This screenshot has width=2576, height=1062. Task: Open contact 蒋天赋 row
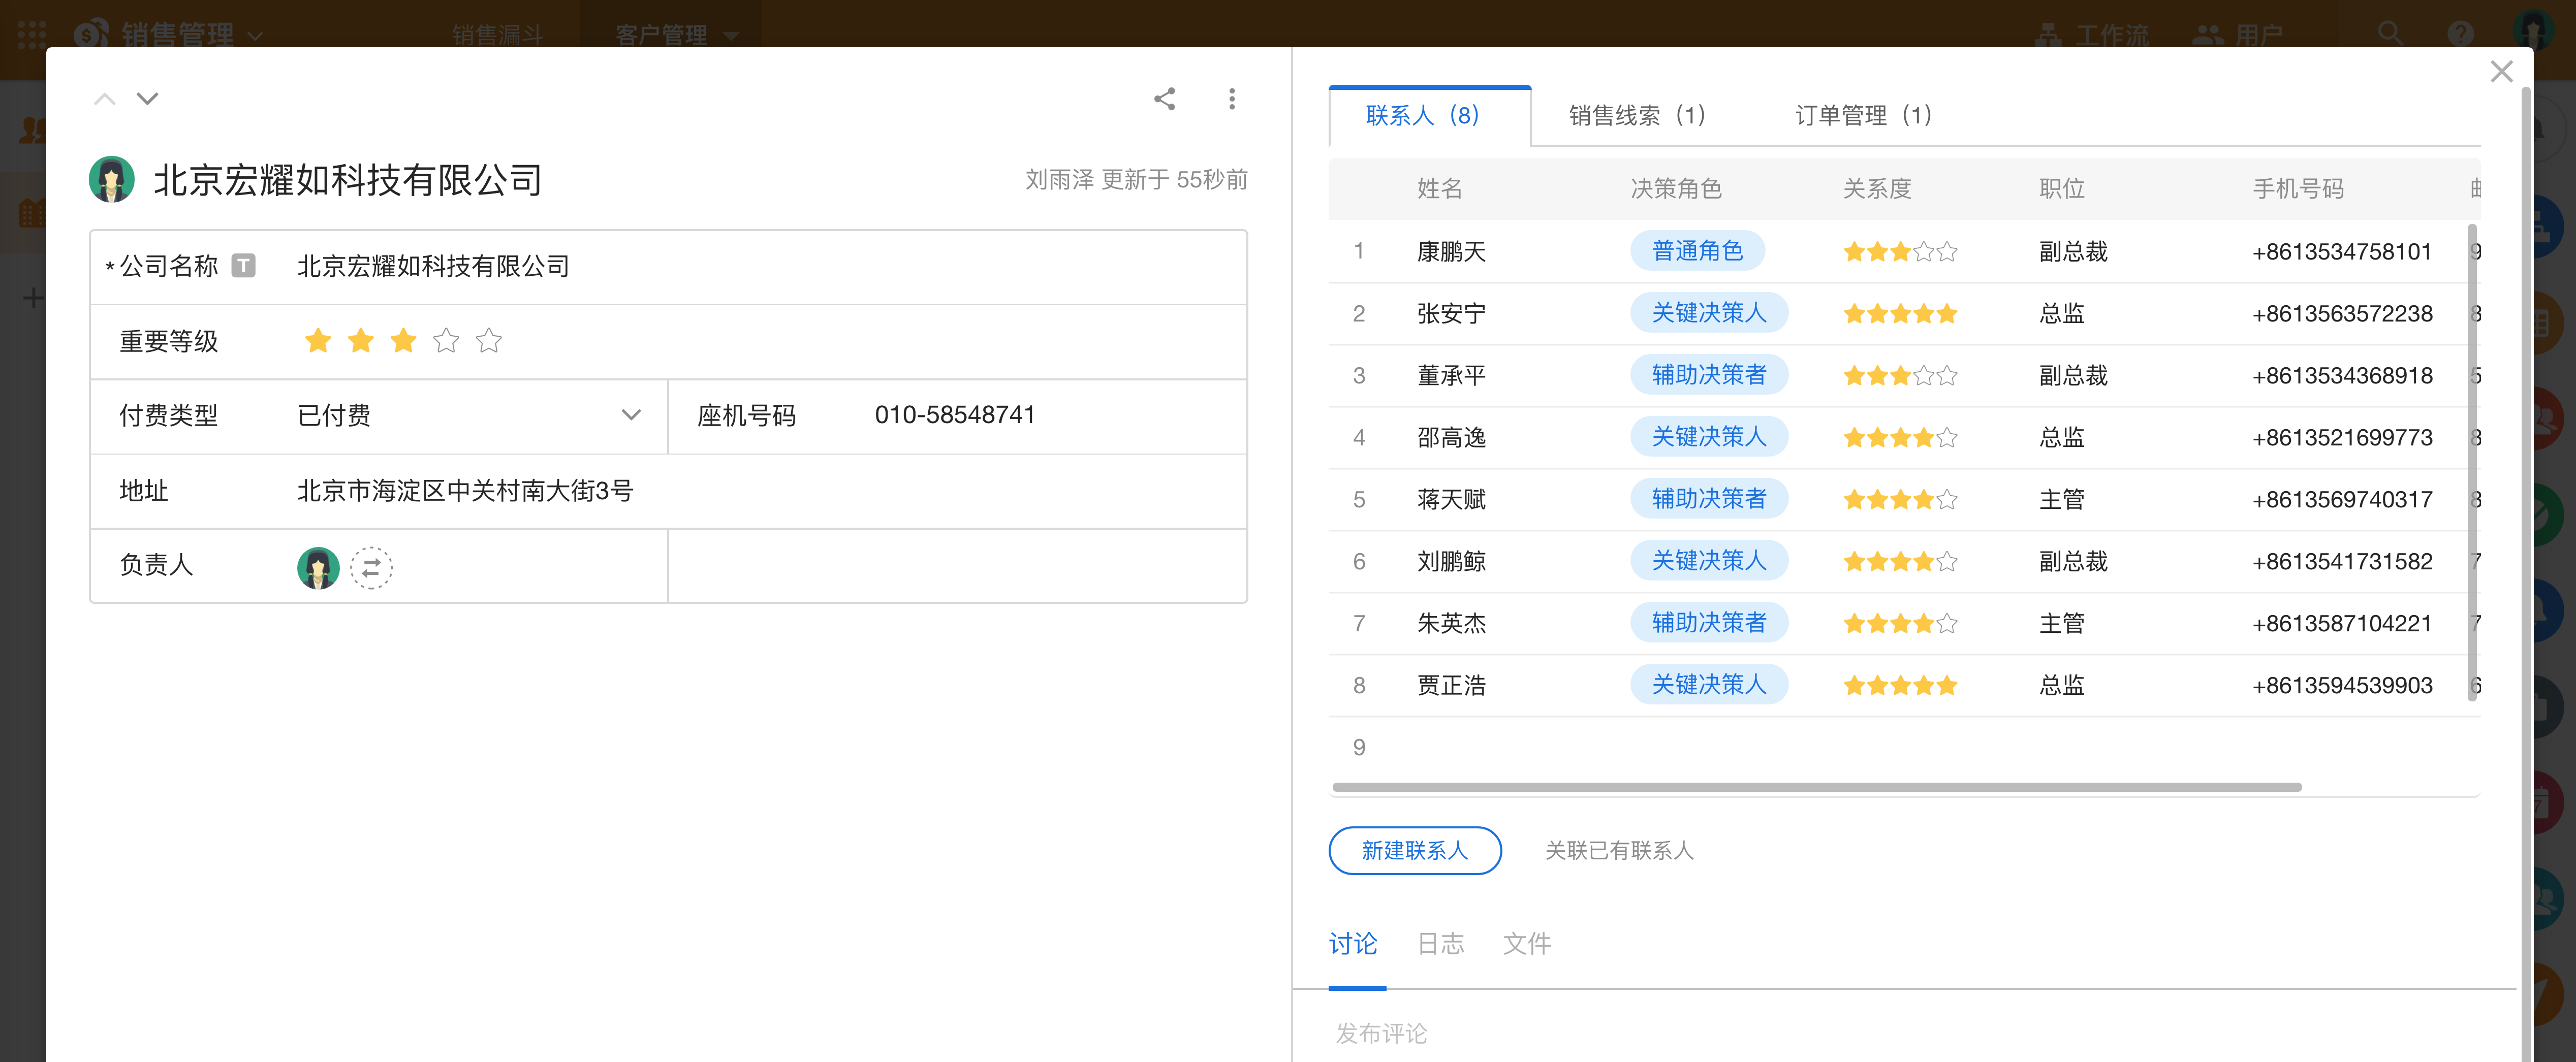[x=1904, y=499]
